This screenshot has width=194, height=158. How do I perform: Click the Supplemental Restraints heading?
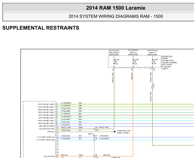pyautogui.click(x=41, y=28)
